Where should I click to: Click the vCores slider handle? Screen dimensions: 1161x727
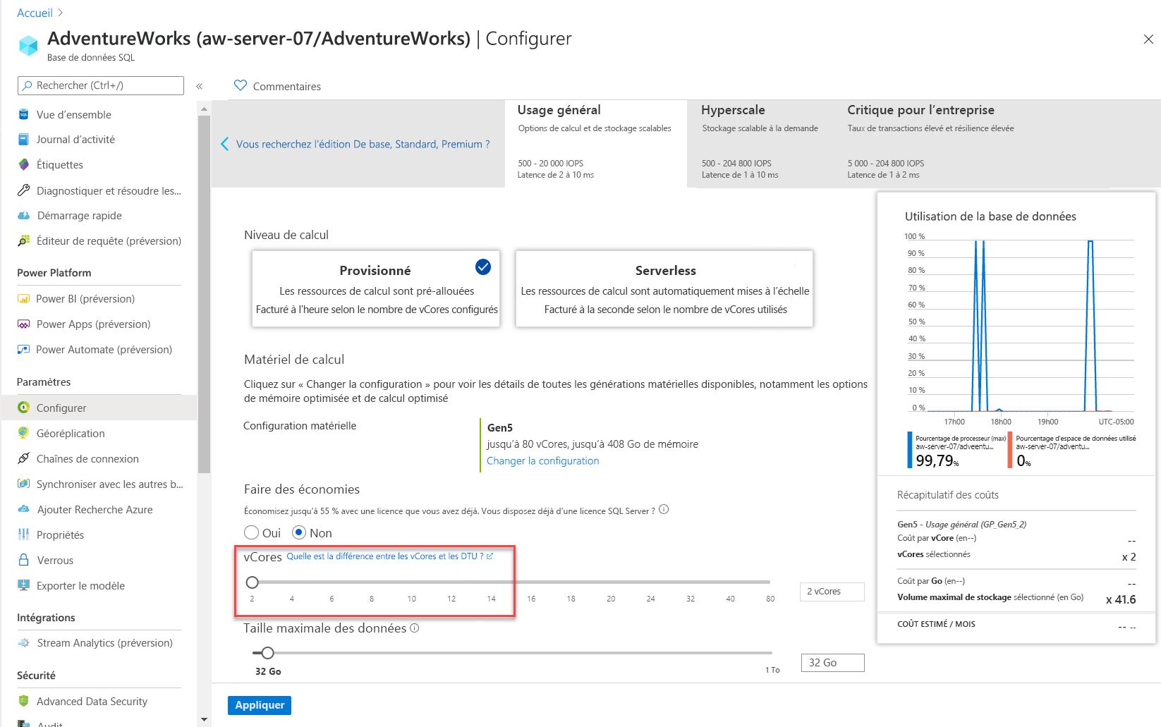(252, 582)
